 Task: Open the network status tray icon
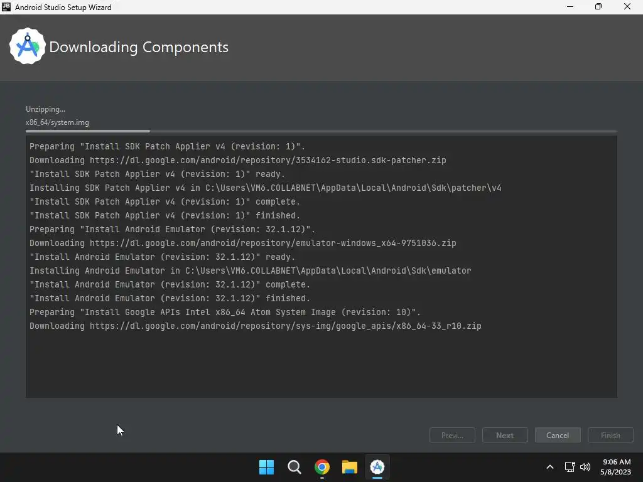(570, 467)
